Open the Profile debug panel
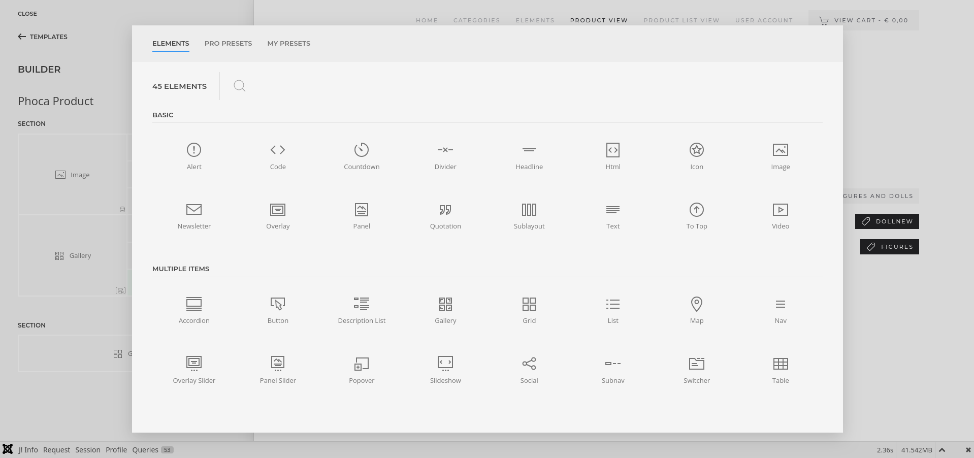This screenshot has width=974, height=458. pos(116,450)
